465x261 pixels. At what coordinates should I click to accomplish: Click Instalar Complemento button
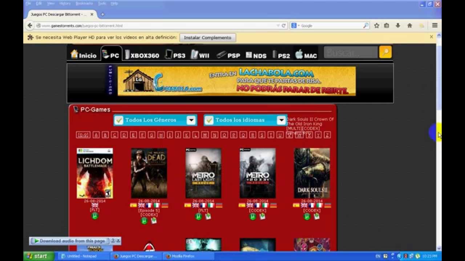(x=207, y=37)
